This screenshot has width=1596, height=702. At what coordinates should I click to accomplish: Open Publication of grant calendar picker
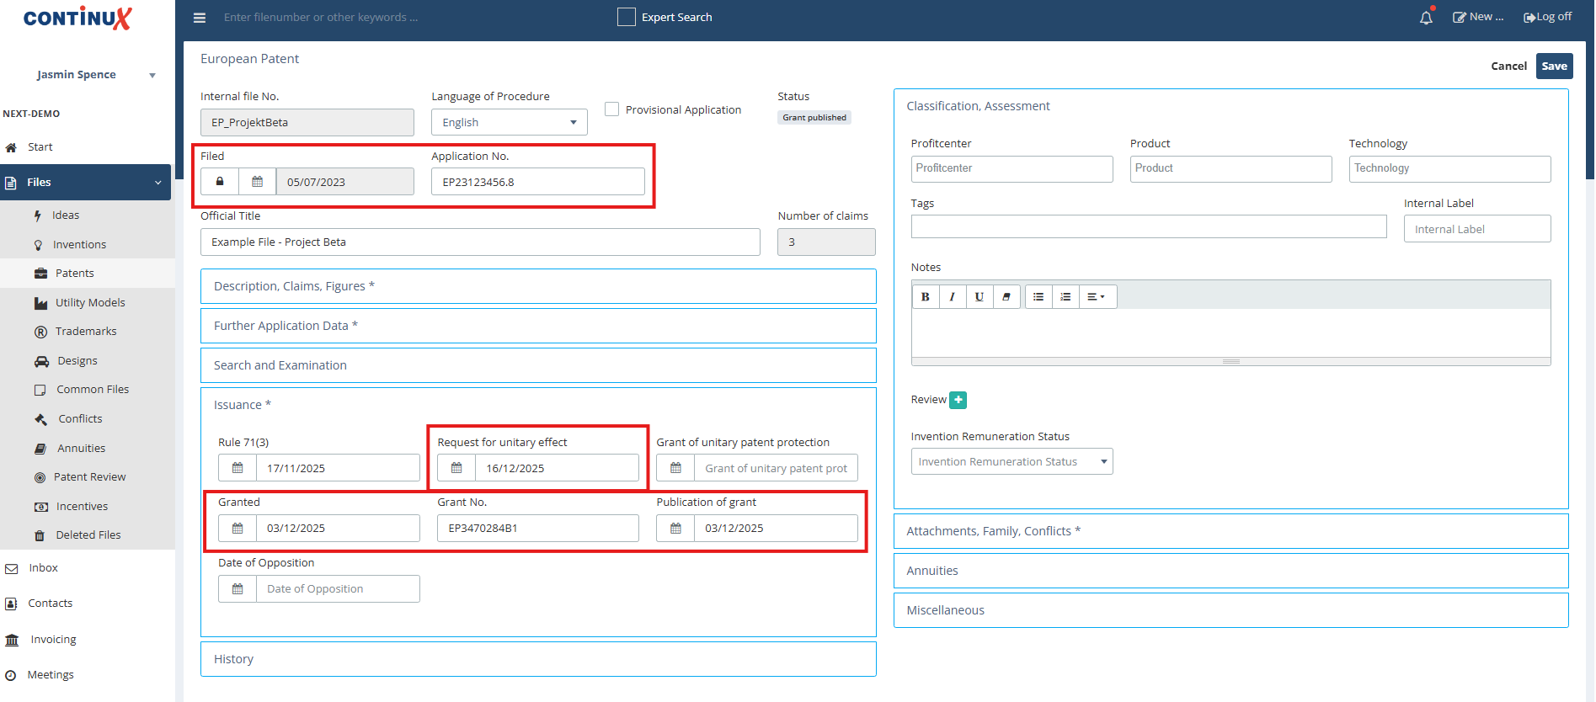tap(675, 529)
